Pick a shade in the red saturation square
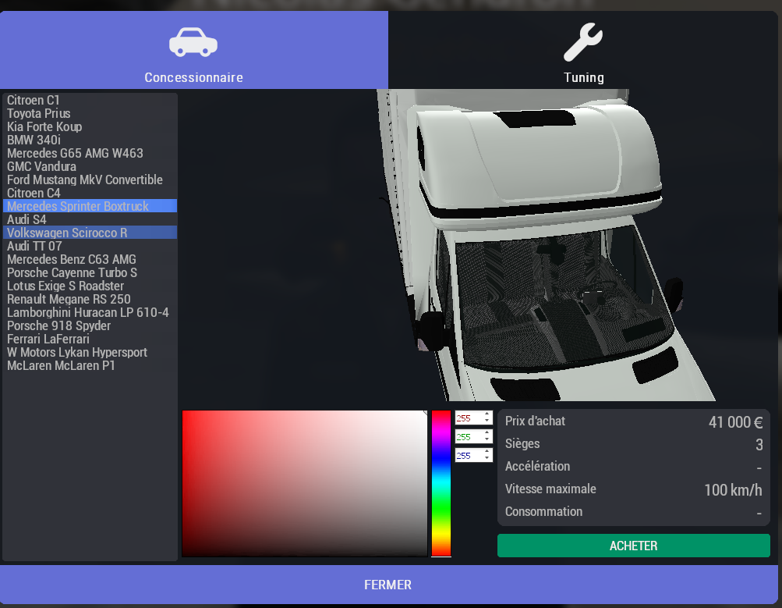 304,483
